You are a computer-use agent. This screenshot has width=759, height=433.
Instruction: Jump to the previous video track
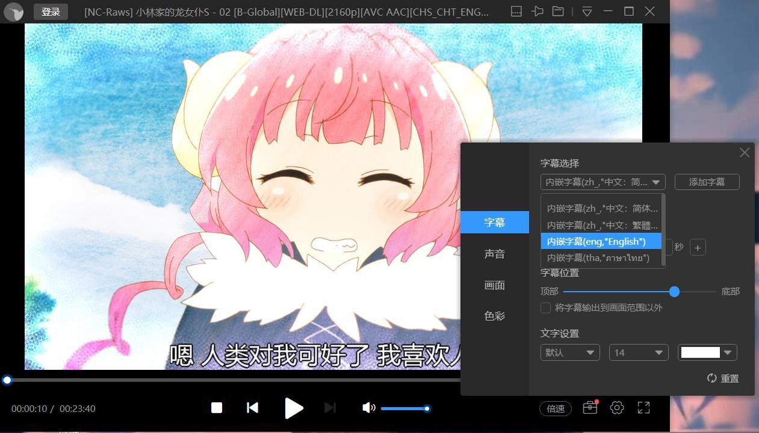253,408
